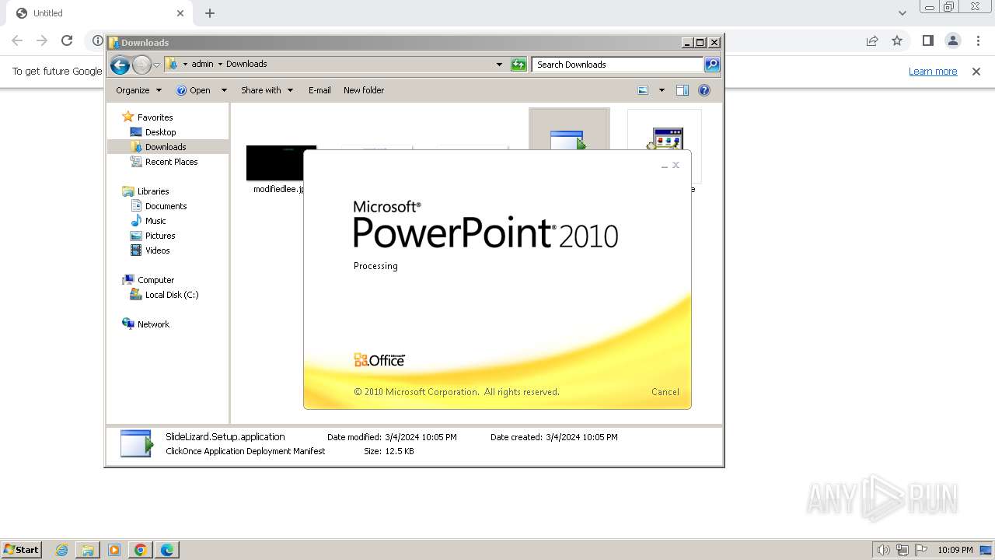Screen dimensions: 995x560
Task: Open the admin breadcrumb dropdown arrow
Action: [x=220, y=64]
